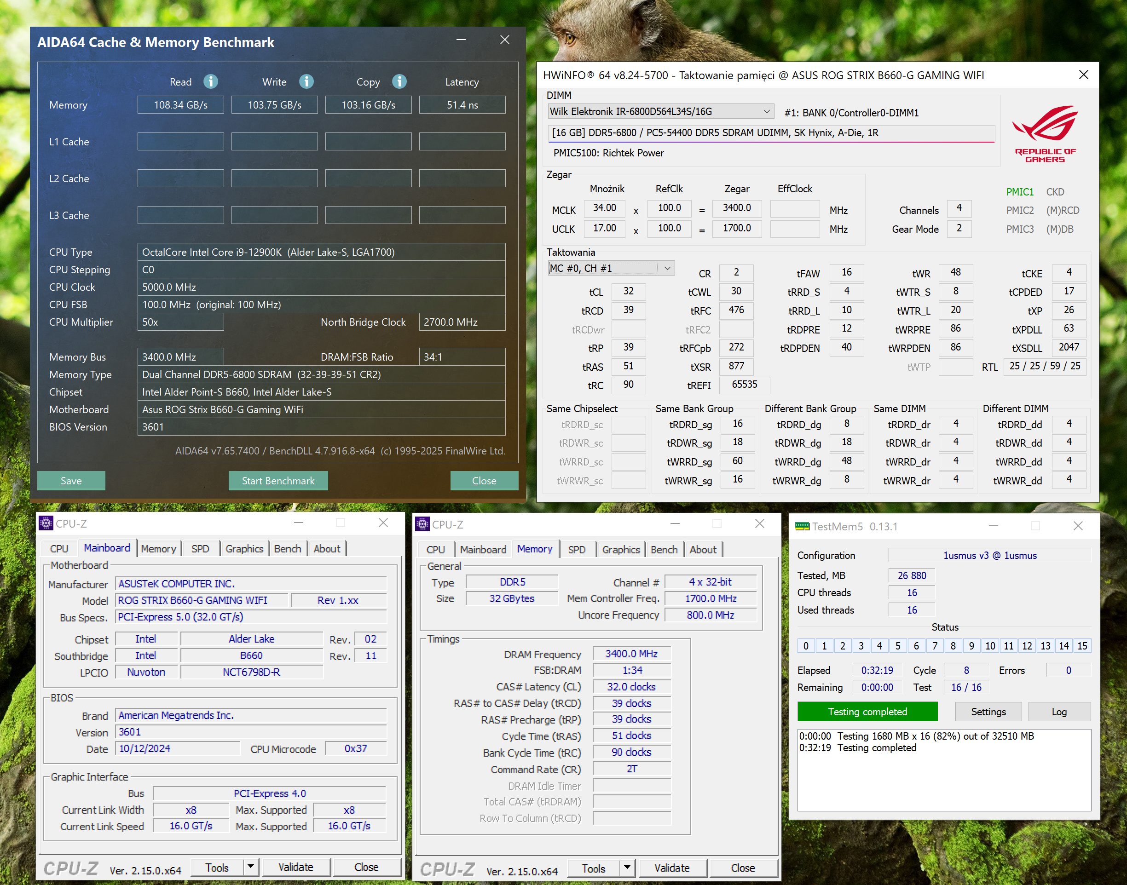Open the Graphics tab in left CPU-Z

coord(244,549)
